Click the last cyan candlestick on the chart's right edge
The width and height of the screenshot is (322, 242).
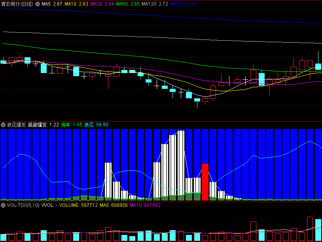pos(318,67)
